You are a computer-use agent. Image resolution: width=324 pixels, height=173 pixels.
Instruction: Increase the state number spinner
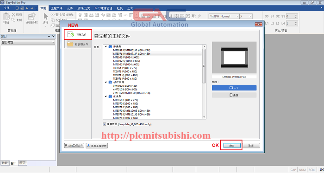296,15
